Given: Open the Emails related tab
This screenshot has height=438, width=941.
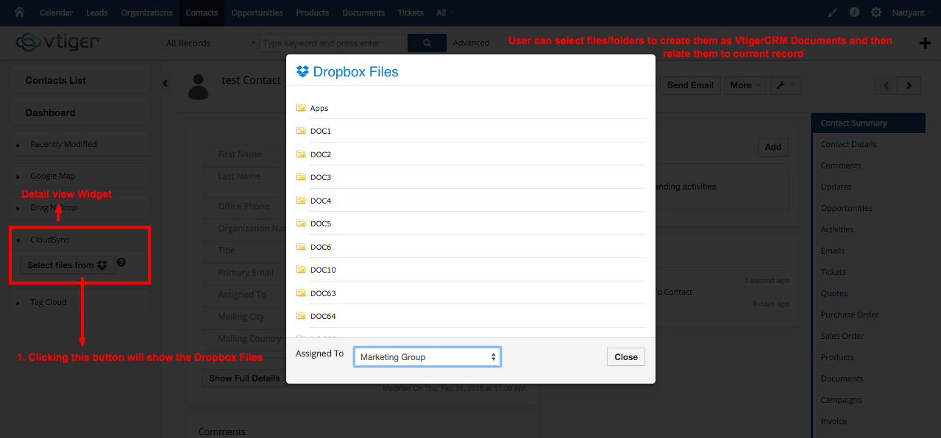Looking at the screenshot, I should pyautogui.click(x=833, y=251).
